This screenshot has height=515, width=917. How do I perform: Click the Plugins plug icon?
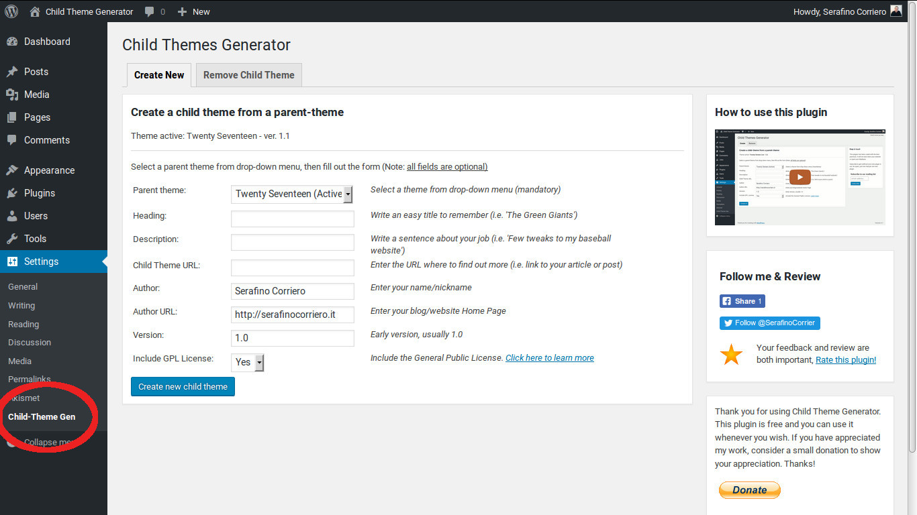12,193
